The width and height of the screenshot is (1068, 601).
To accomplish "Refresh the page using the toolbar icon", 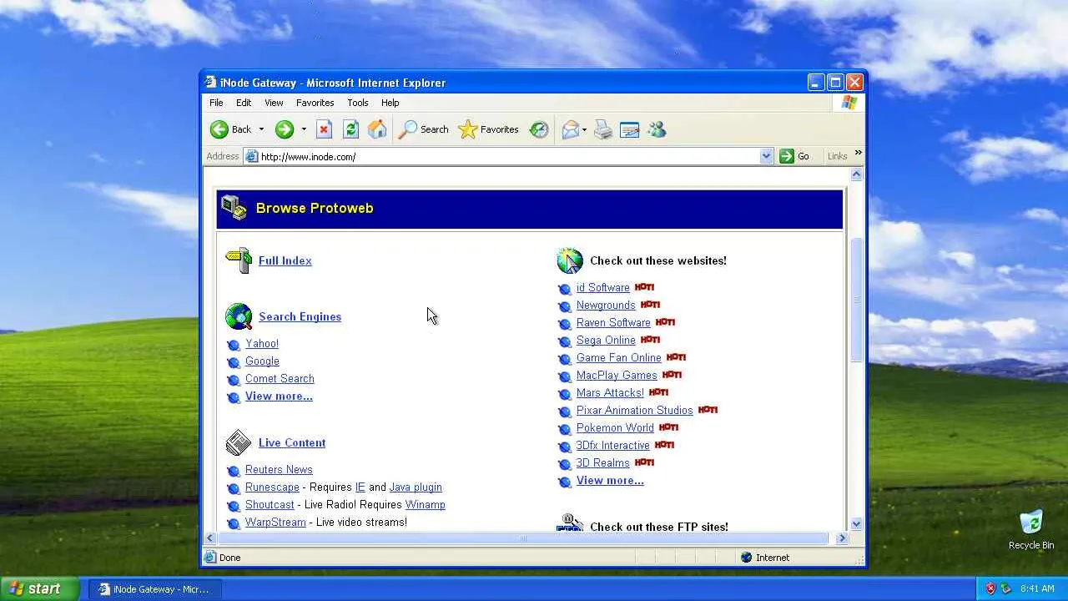I will tap(351, 129).
